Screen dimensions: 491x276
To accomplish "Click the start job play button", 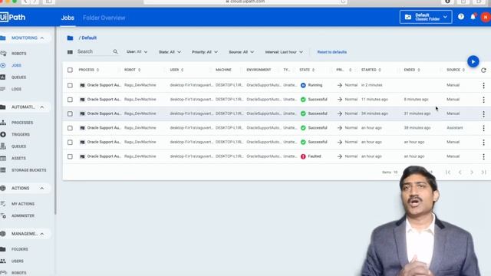I will 473,61.
